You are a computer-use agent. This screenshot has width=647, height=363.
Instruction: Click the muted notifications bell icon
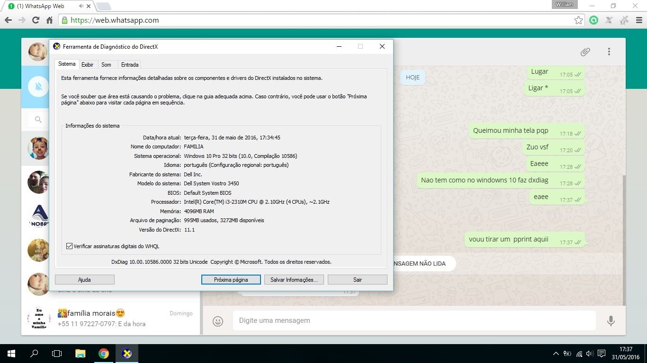39,86
